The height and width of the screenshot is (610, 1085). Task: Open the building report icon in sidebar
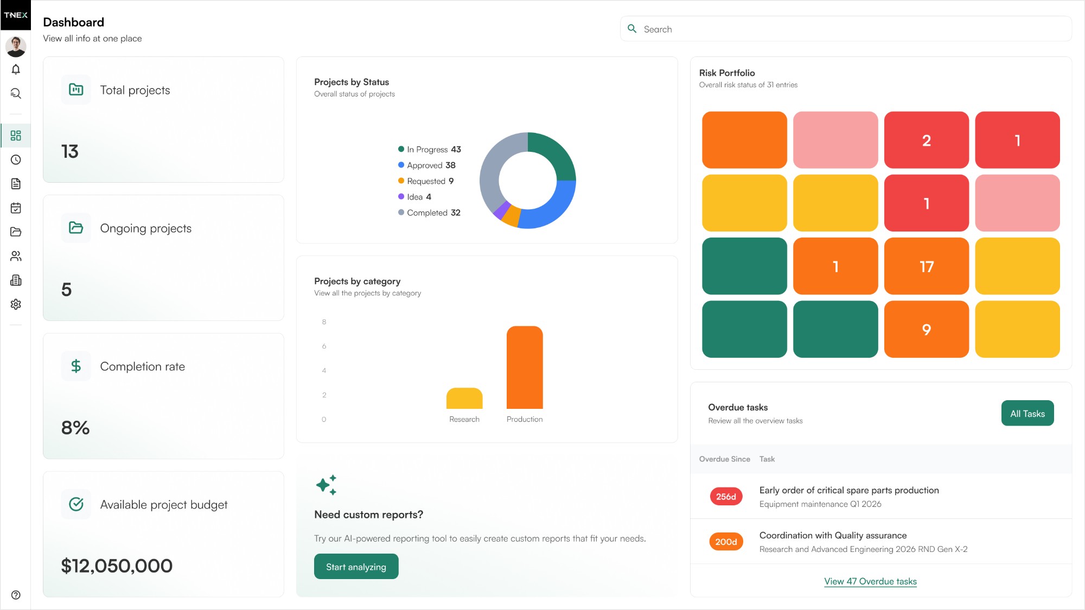click(16, 280)
